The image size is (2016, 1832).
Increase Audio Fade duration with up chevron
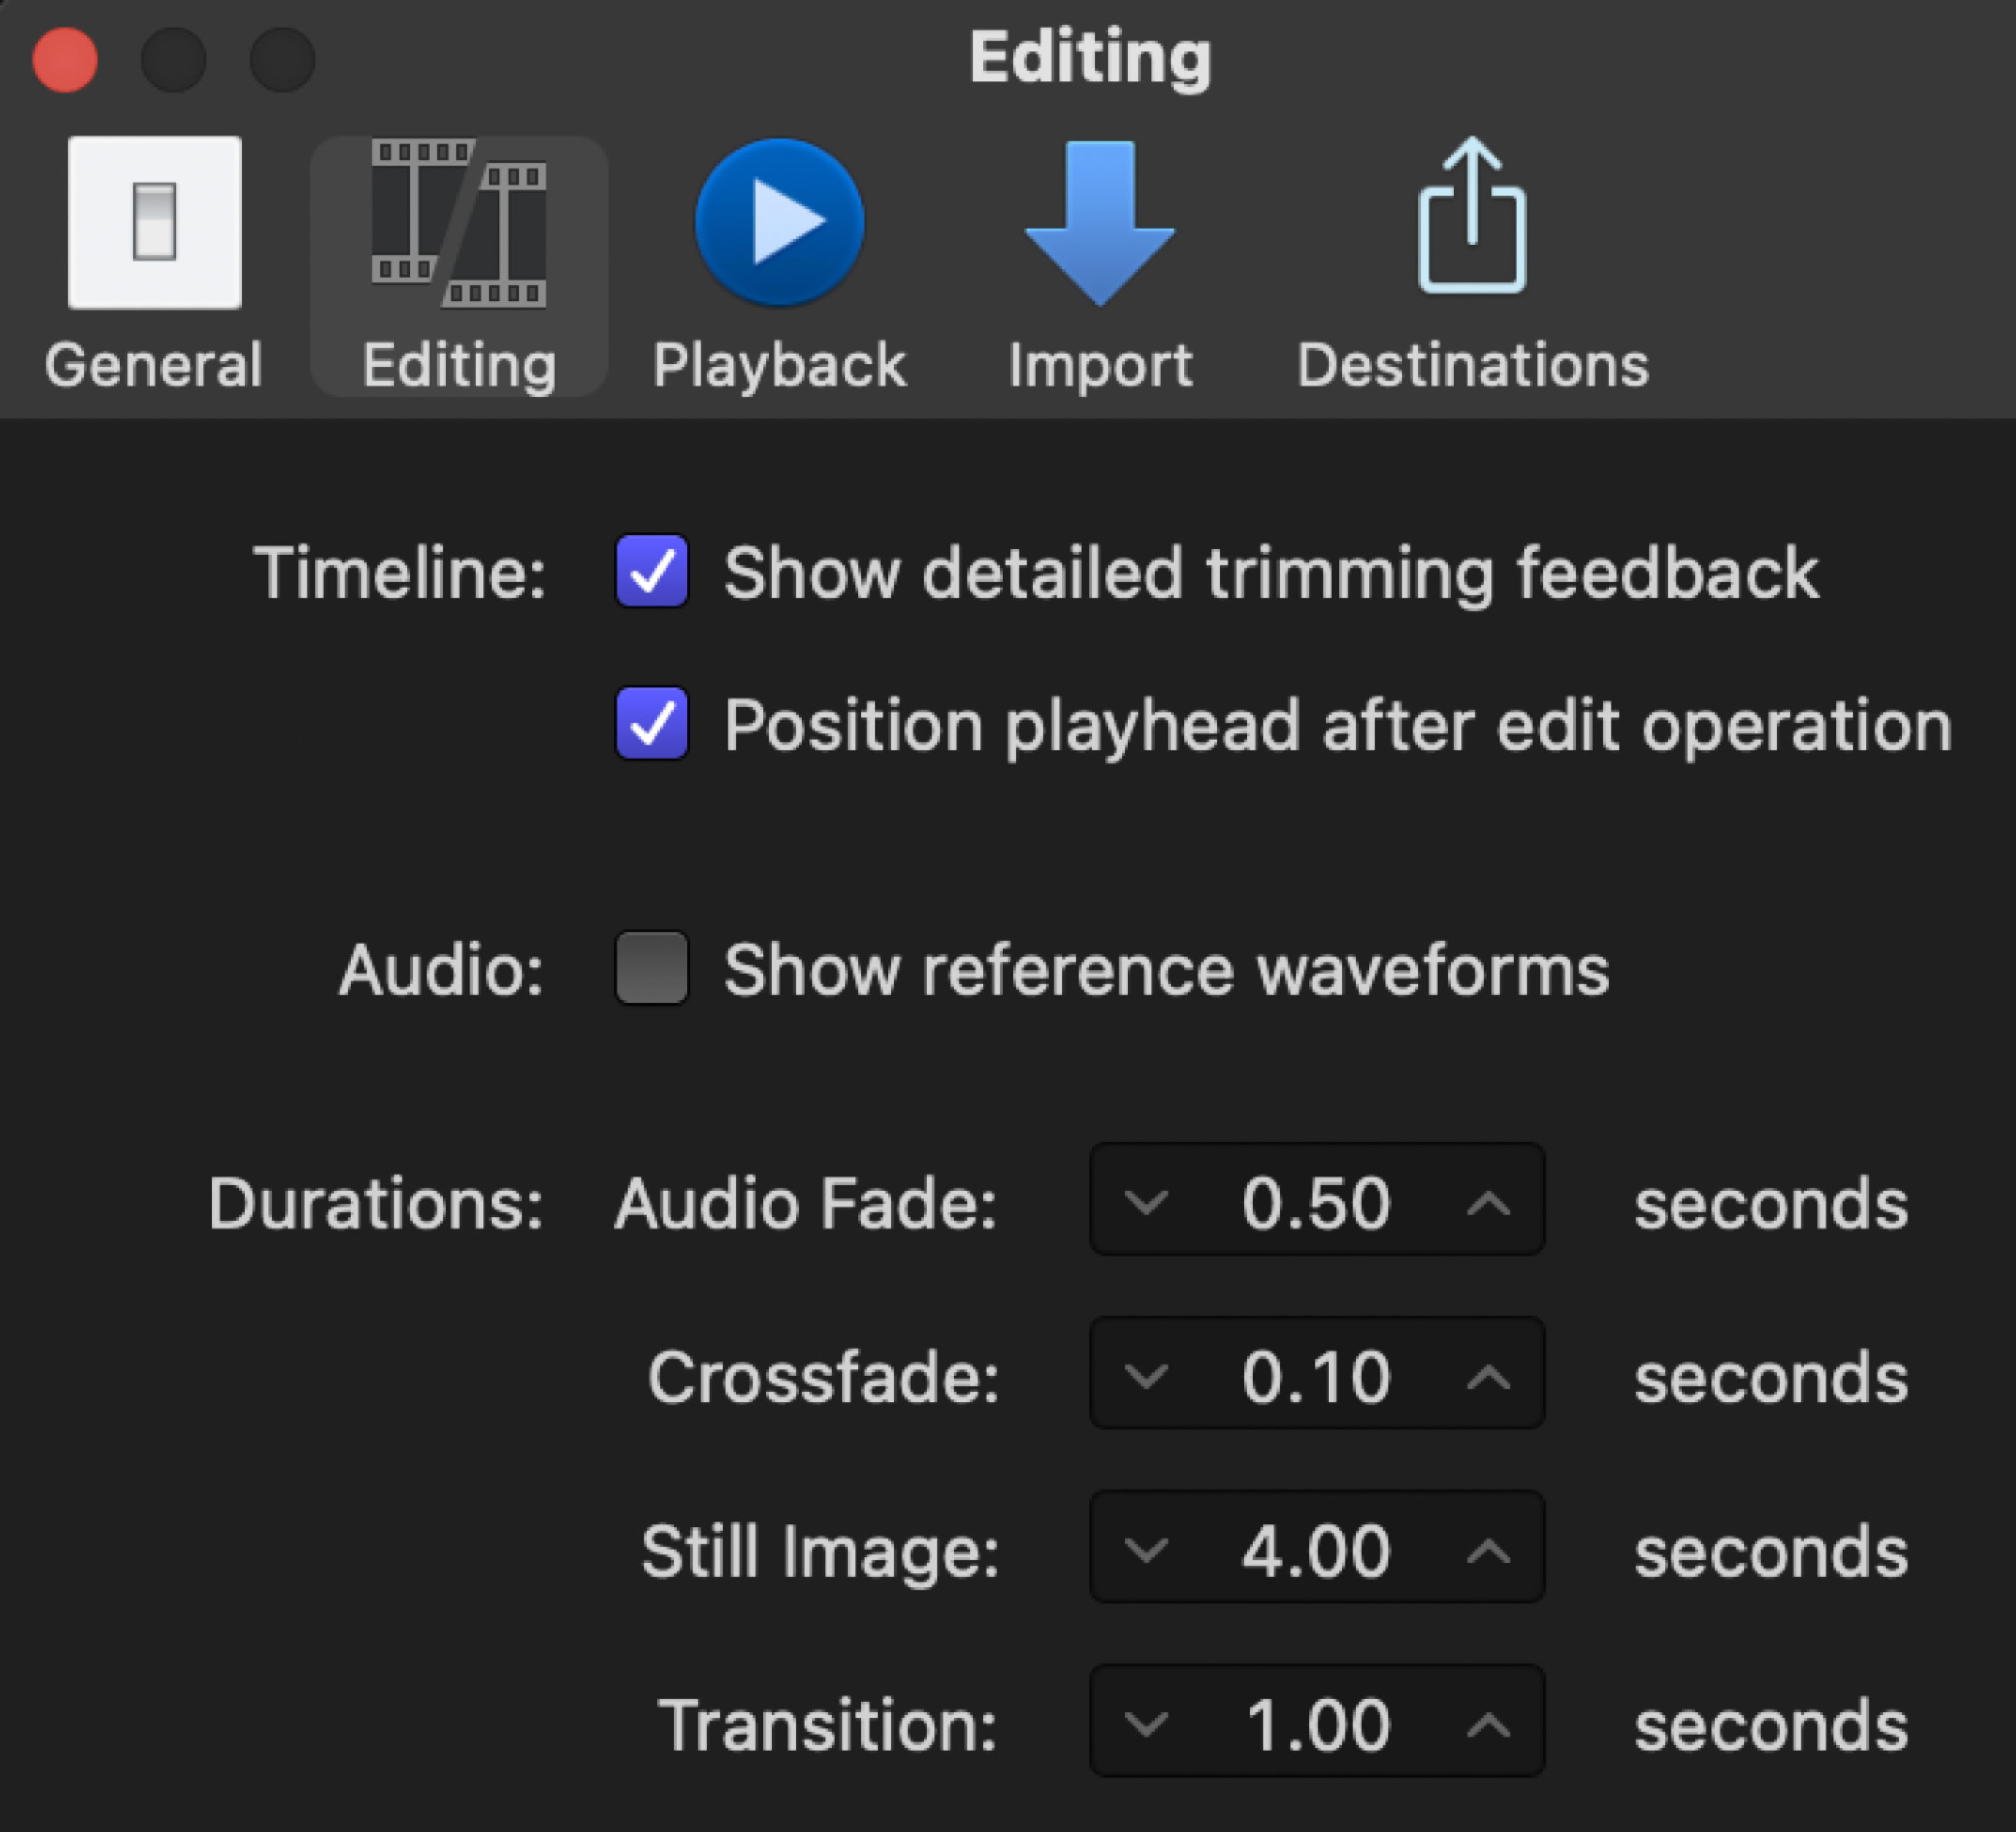click(1488, 1201)
